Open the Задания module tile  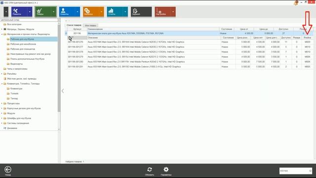pyautogui.click(x=141, y=11)
